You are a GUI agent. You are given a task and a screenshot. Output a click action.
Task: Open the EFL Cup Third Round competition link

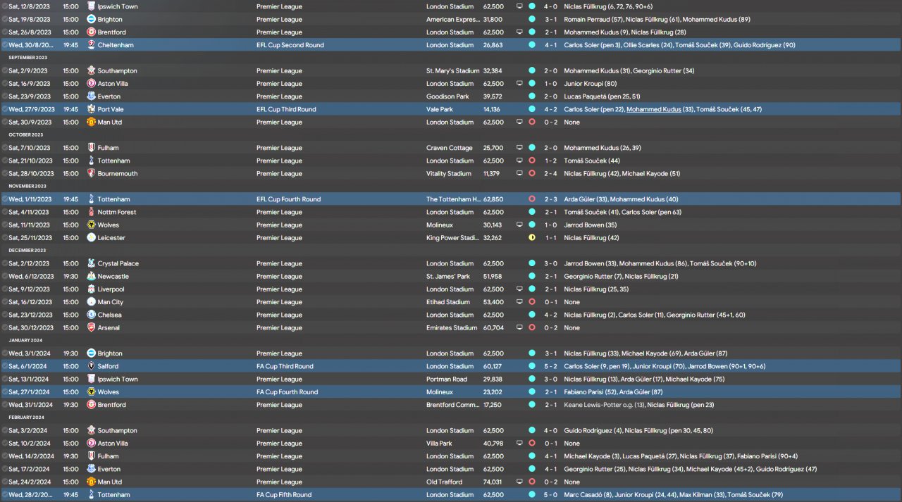[x=286, y=109]
